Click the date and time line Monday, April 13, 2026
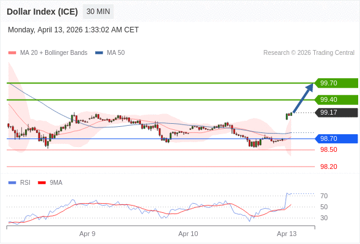 (73, 30)
